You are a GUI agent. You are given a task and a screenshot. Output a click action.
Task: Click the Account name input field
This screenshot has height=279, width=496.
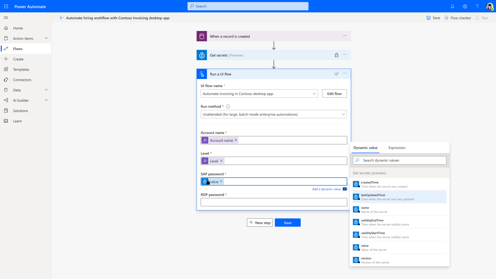[x=274, y=140]
